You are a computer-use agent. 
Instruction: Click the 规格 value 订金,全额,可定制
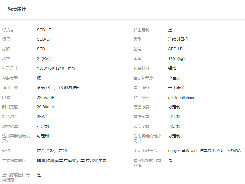click(52, 151)
